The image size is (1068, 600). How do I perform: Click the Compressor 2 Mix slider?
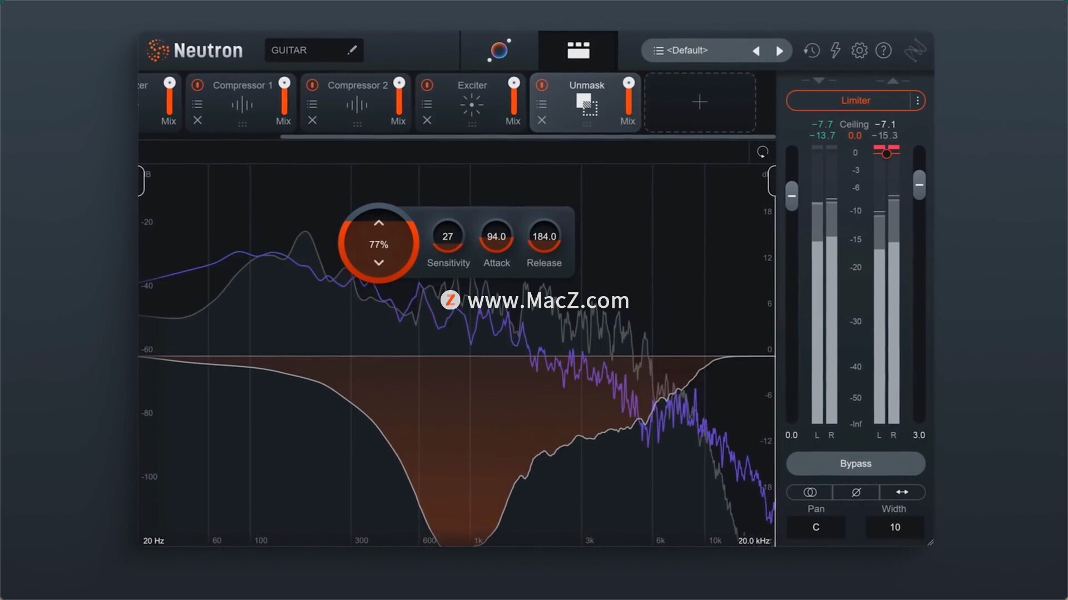[399, 97]
